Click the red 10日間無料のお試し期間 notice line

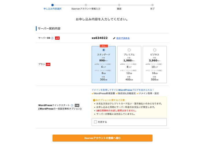point(116,110)
